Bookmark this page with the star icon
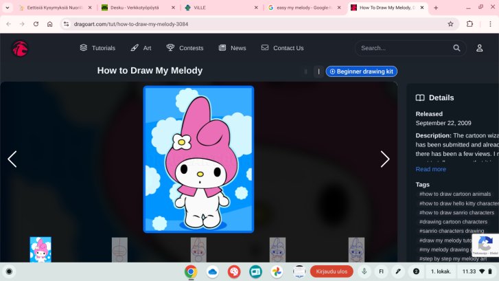 pos(450,23)
